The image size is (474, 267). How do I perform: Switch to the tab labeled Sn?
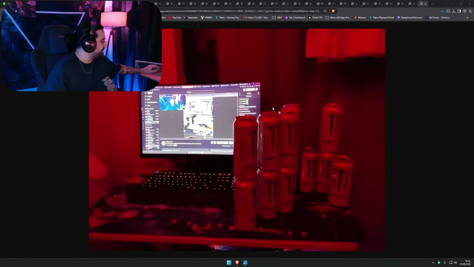[286, 4]
